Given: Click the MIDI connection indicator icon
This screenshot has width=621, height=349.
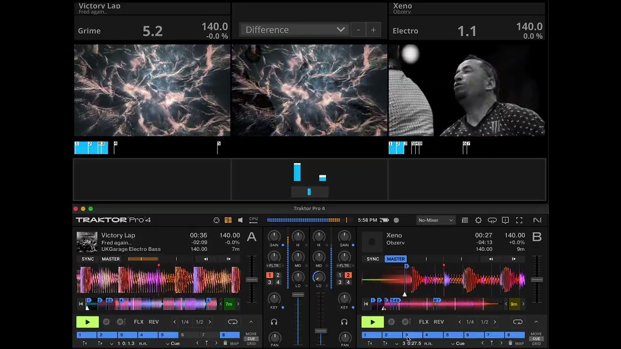Looking at the screenshot, I should click(x=216, y=220).
